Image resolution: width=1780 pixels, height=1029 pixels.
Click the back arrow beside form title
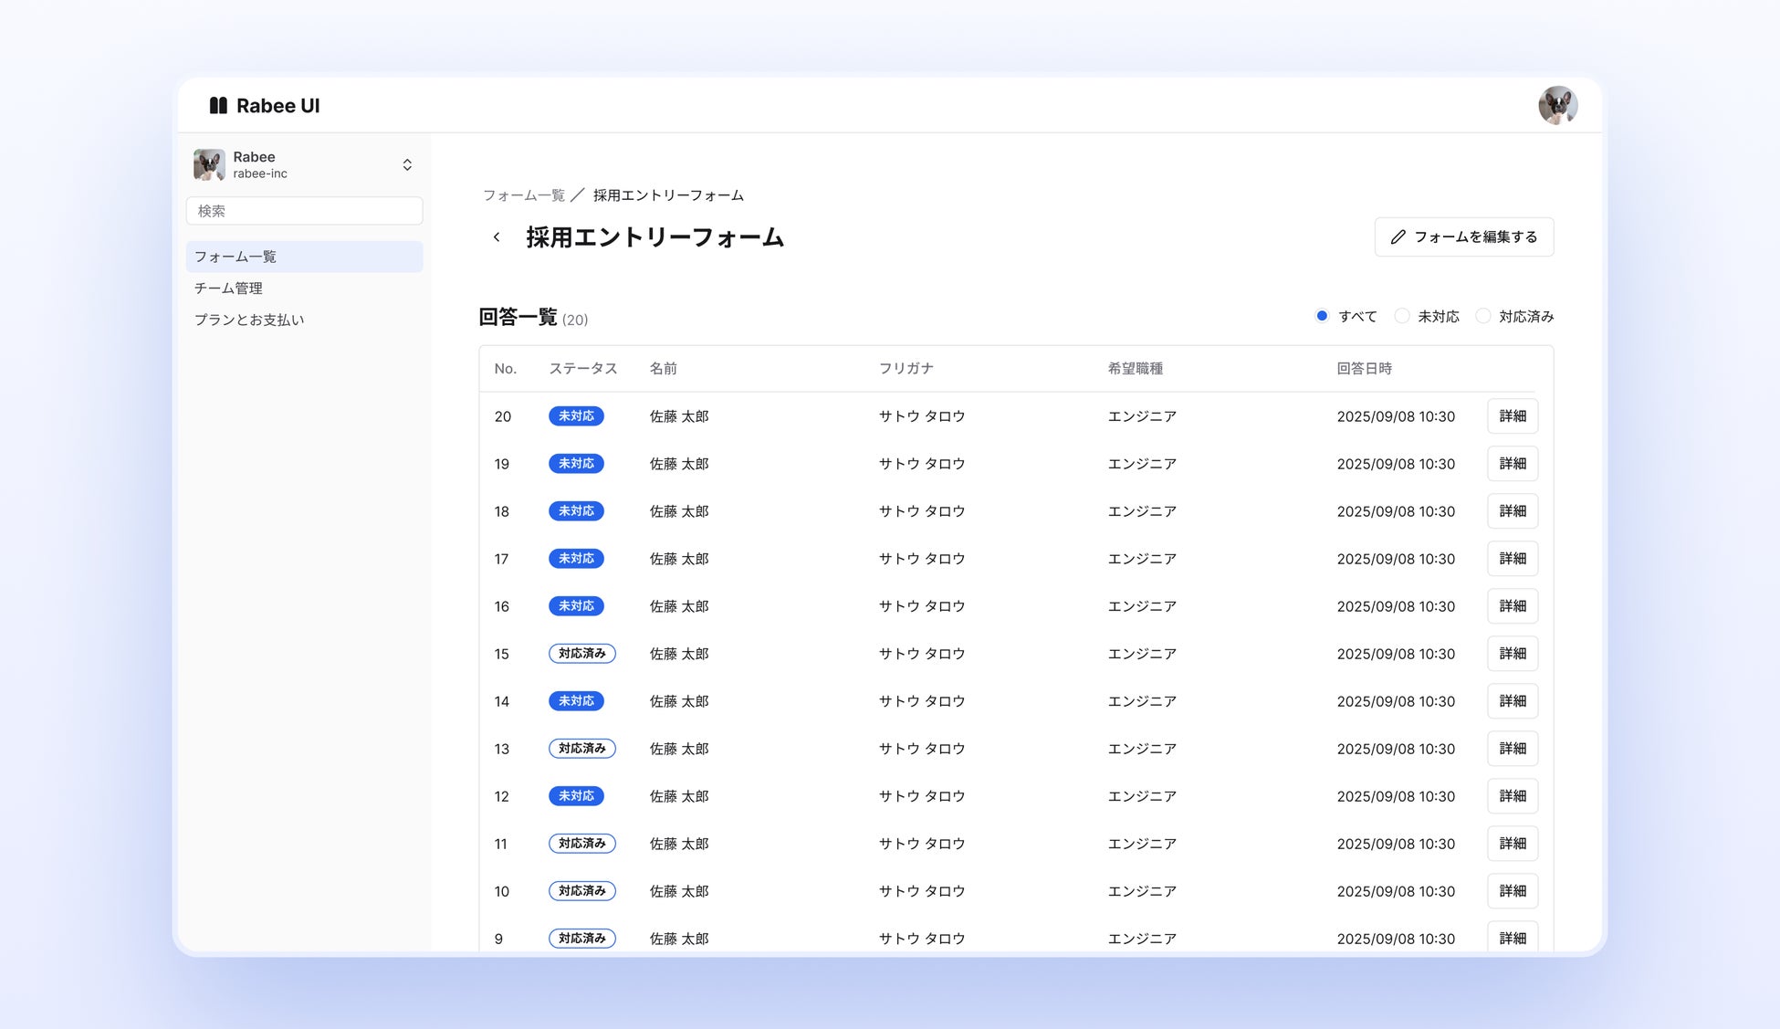[497, 237]
